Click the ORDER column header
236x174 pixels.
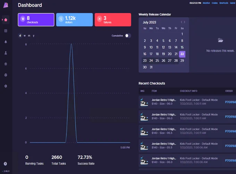(229, 91)
